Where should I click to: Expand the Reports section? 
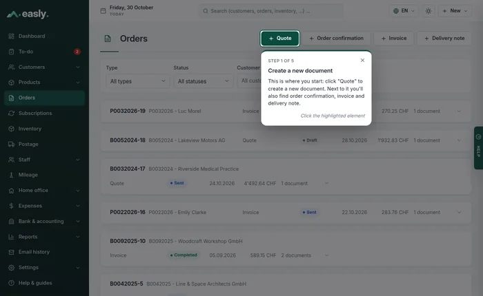pyautogui.click(x=77, y=237)
